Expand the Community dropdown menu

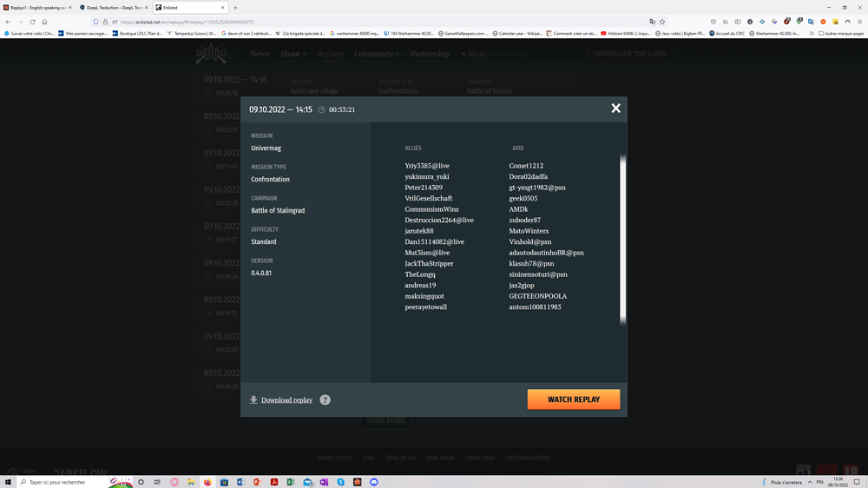click(x=377, y=54)
